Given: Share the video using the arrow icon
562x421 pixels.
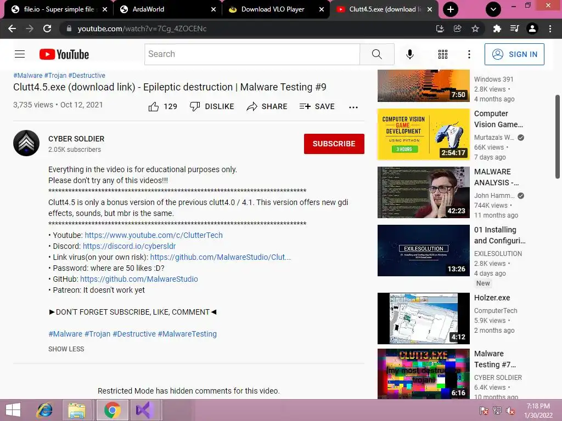Looking at the screenshot, I should click(267, 106).
